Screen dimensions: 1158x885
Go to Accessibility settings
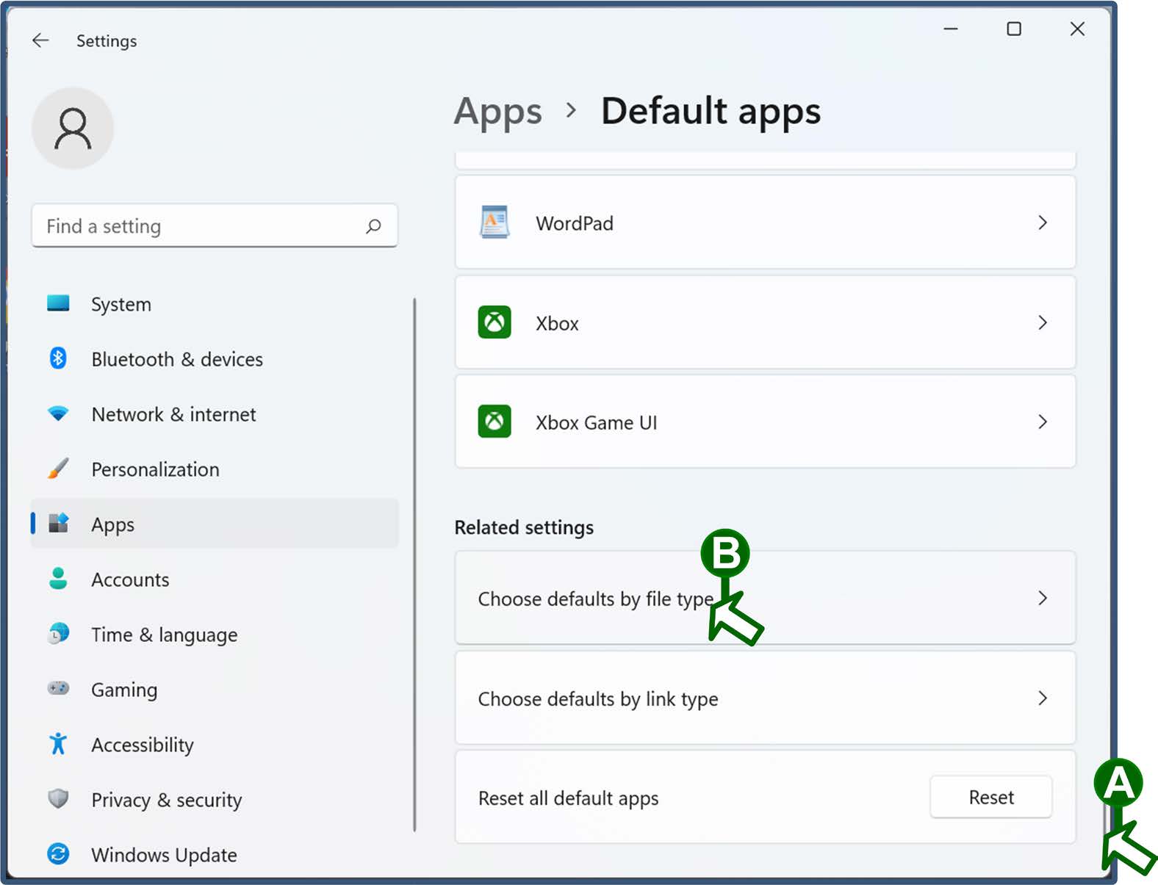coord(215,745)
